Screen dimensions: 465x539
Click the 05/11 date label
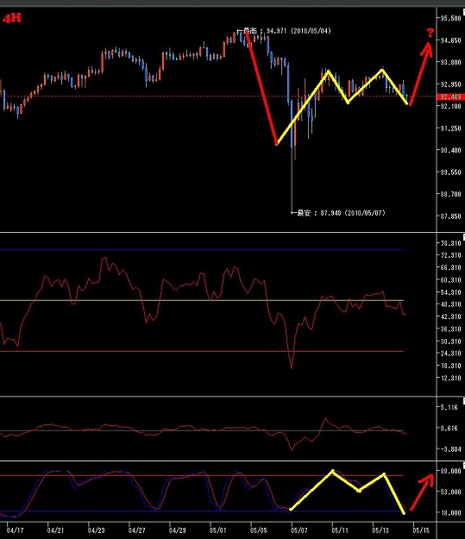click(x=340, y=530)
